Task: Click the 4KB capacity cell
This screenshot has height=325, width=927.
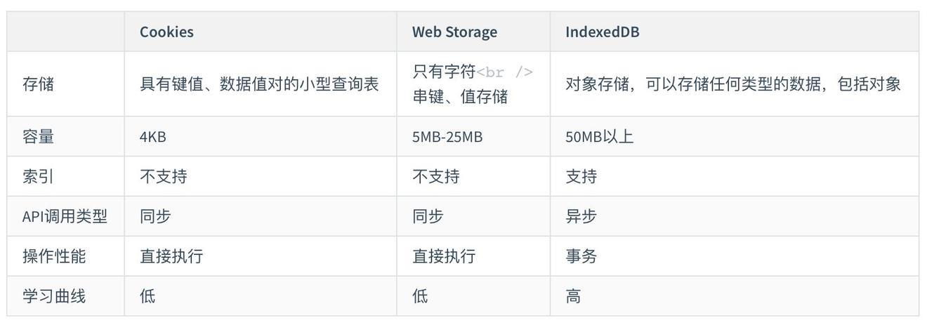Action: coord(153,136)
